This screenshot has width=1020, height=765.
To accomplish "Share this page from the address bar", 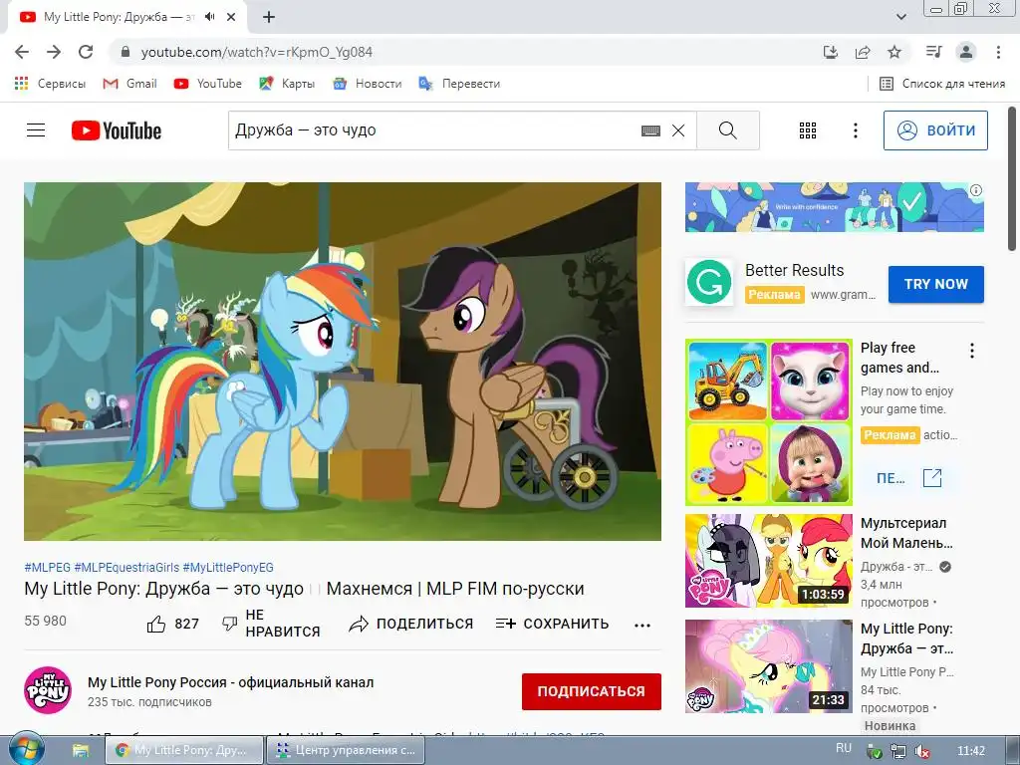I will tap(863, 52).
